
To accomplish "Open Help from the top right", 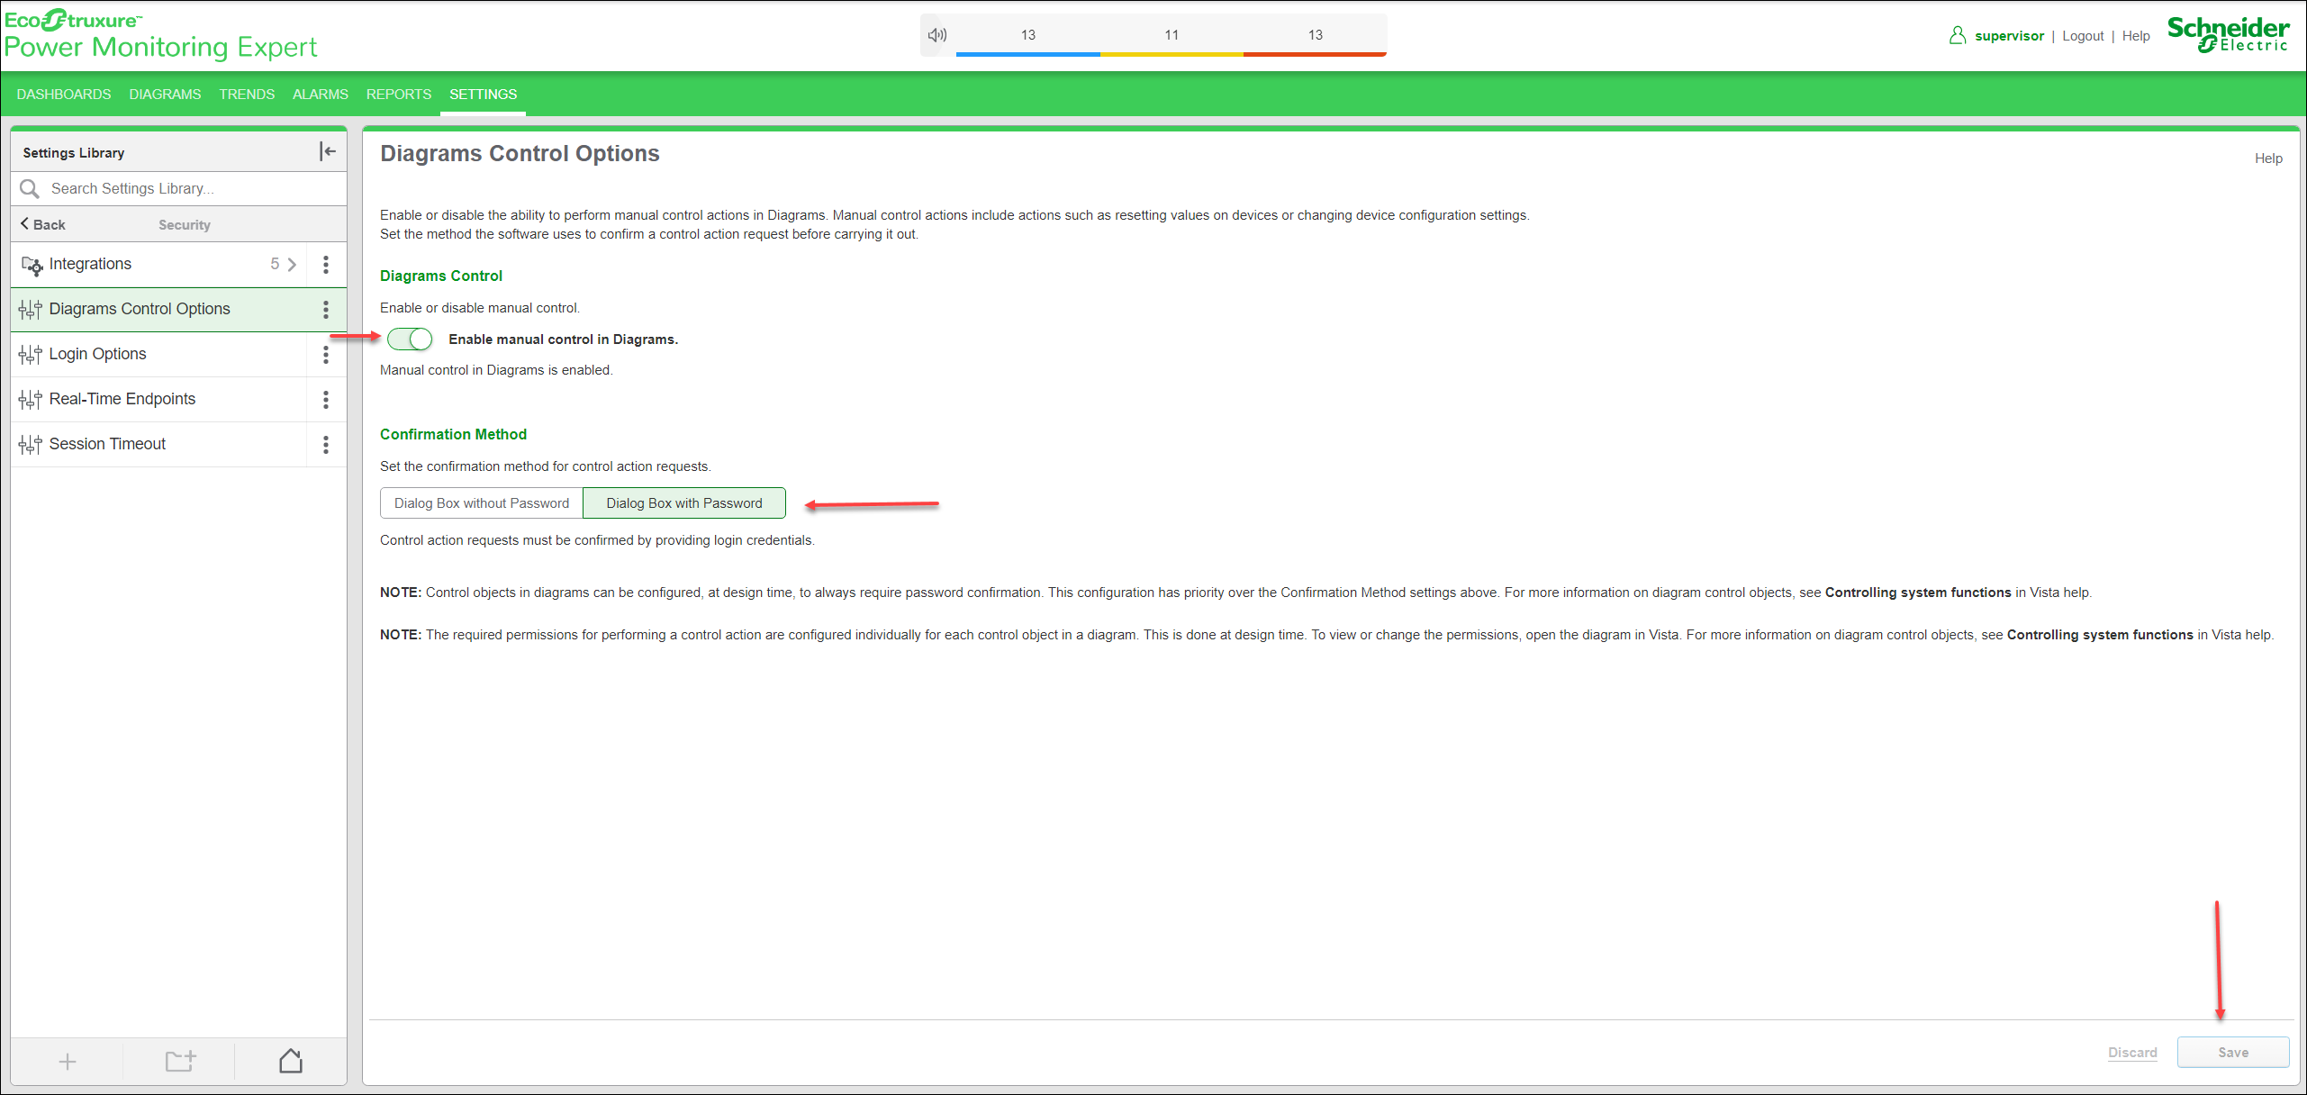I will coord(2136,35).
